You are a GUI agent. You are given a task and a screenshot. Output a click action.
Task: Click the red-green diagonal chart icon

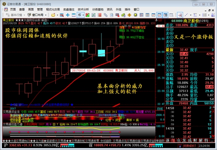tap(88, 15)
